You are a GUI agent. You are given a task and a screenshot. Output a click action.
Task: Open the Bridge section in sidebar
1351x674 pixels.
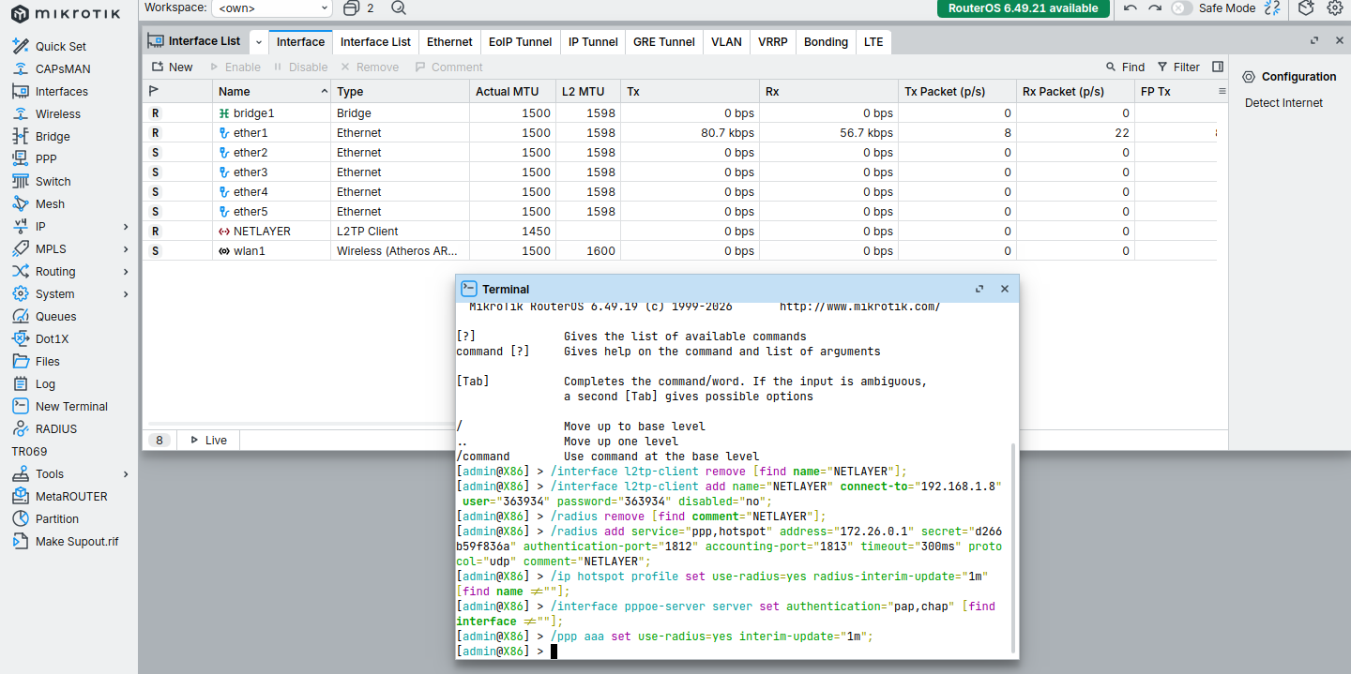coord(53,136)
